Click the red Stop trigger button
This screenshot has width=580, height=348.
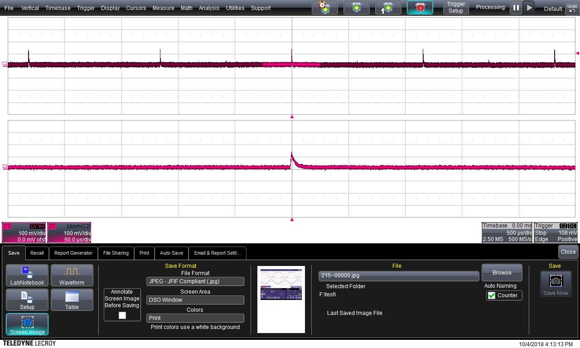(x=420, y=8)
